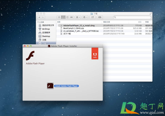Click the 10.6 MB size cell

click(138, 34)
